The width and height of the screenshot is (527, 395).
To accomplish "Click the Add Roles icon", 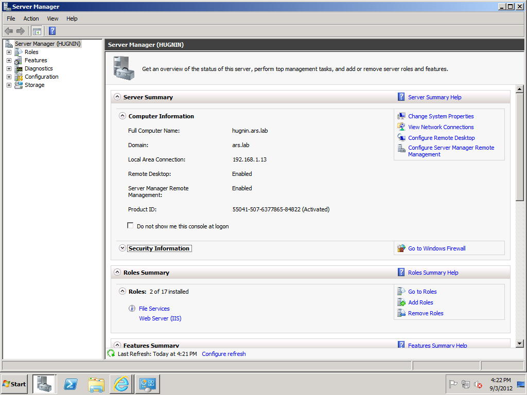I will tap(401, 302).
